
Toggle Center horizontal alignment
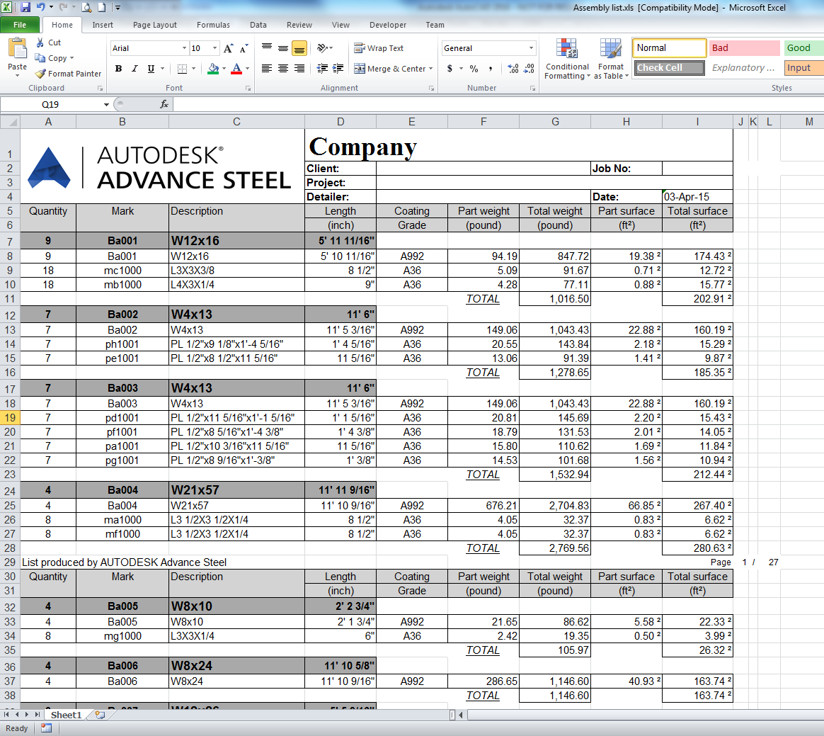click(283, 68)
